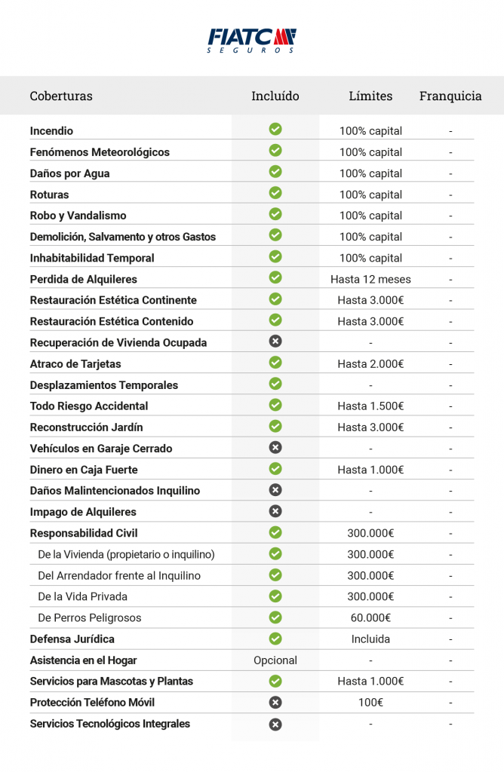Screen dimensions: 504x772
Task: Click the X icon for Impago de Alquileres
Action: click(x=275, y=510)
